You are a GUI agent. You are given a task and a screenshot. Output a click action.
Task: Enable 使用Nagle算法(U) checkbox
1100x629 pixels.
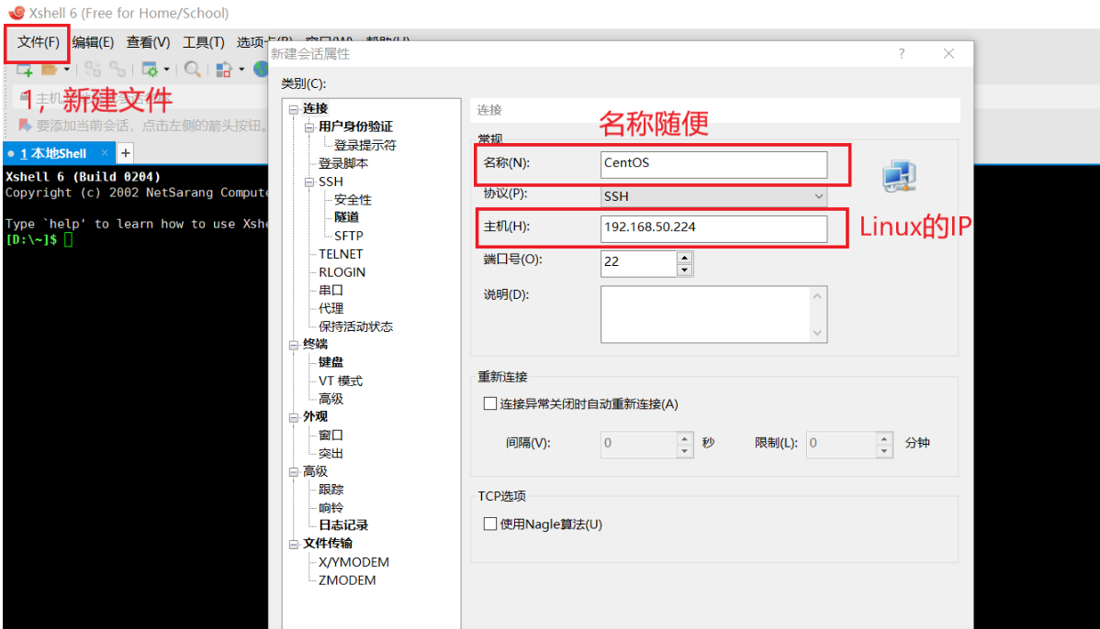pyautogui.click(x=490, y=524)
